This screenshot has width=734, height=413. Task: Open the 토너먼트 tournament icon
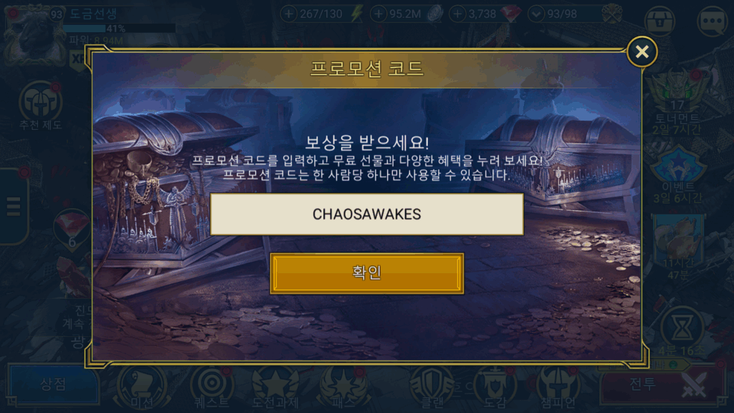[677, 102]
